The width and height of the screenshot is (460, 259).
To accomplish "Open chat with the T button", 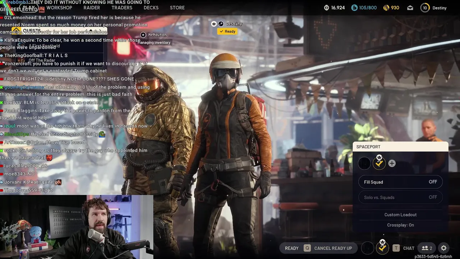I will [403, 248].
